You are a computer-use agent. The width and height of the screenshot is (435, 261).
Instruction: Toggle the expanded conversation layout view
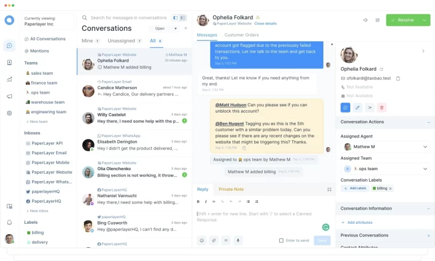[183, 18]
